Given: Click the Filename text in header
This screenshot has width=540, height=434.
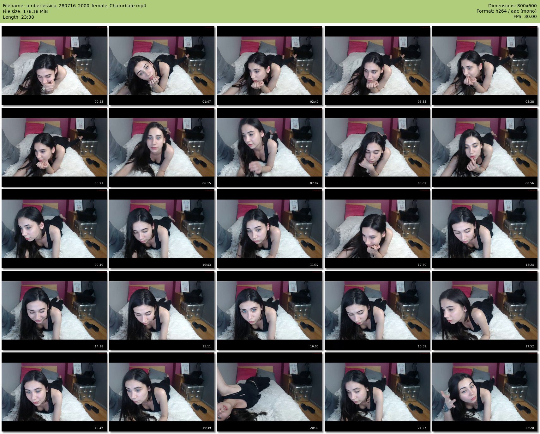Looking at the screenshot, I should tap(75, 6).
